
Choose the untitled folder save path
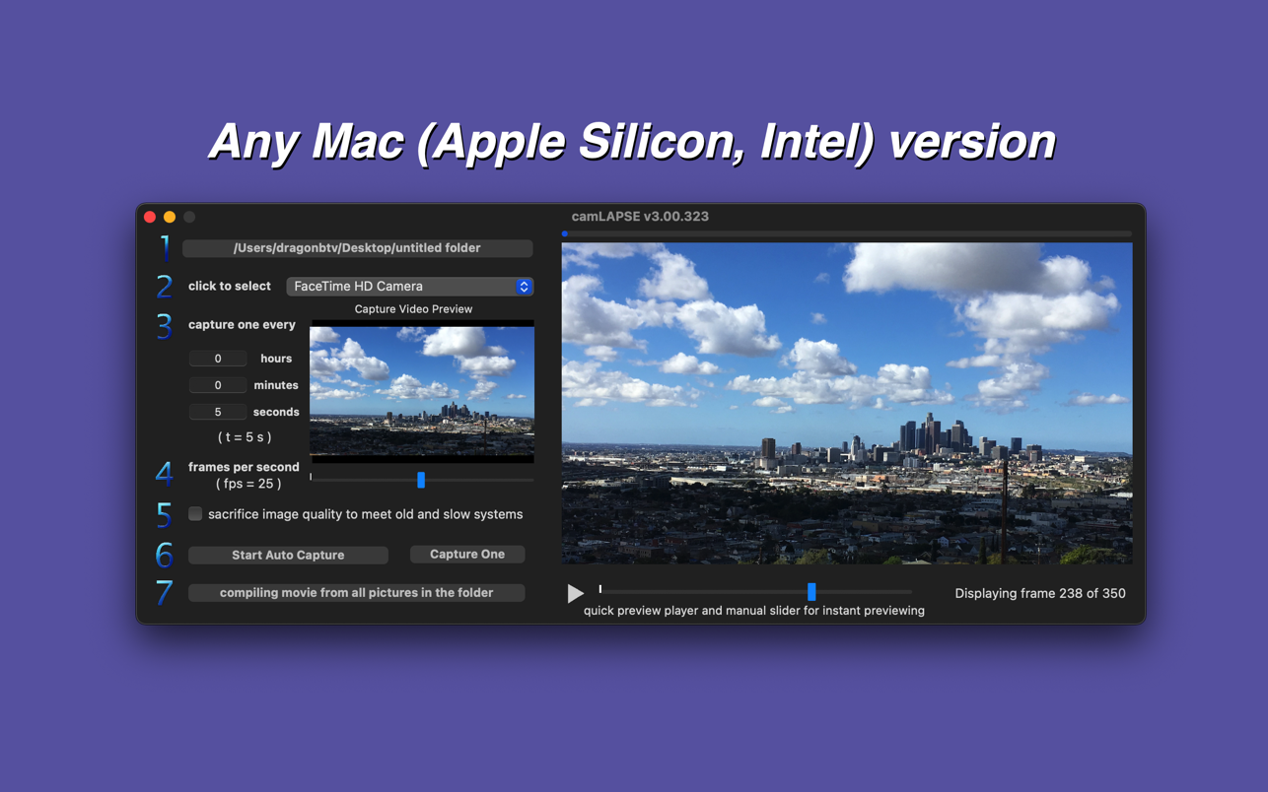point(357,248)
